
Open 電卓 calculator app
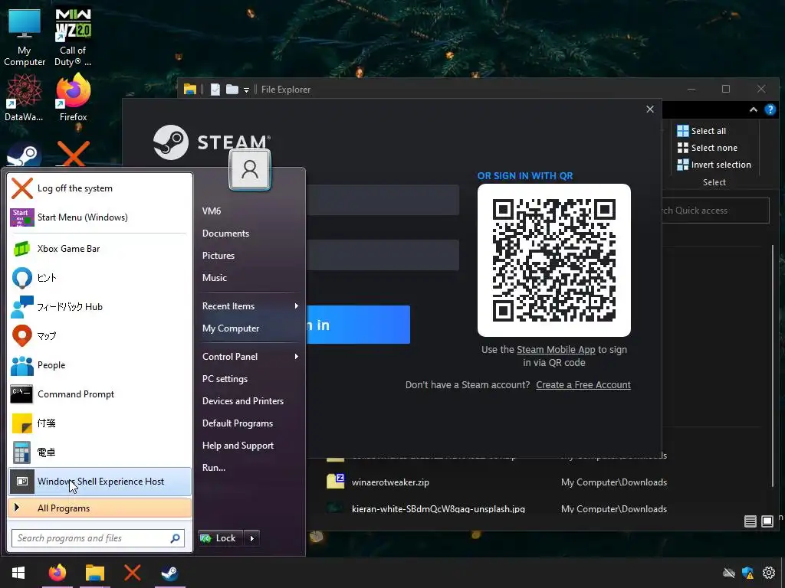tap(100, 452)
